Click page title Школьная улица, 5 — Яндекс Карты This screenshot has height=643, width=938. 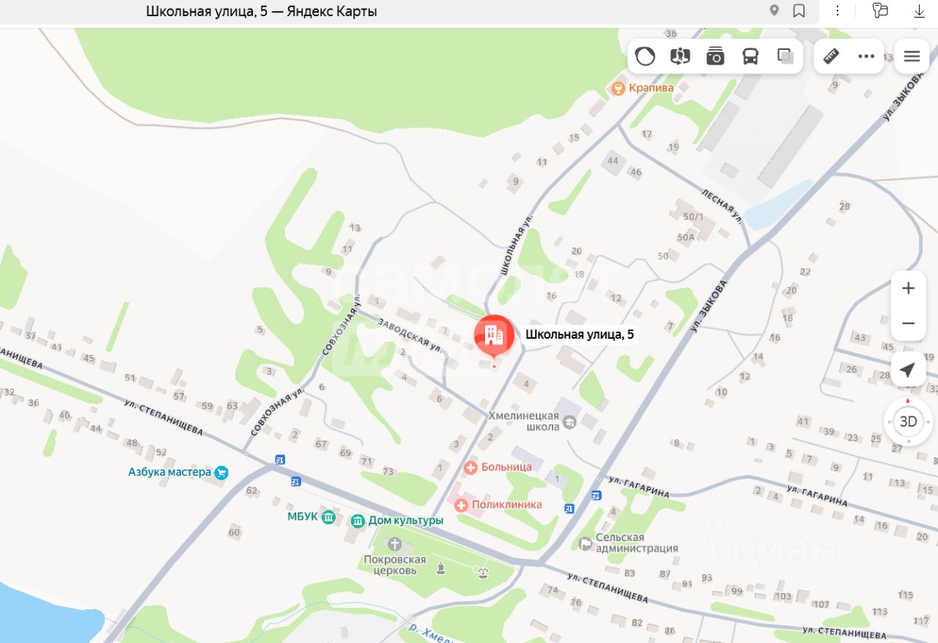pyautogui.click(x=262, y=11)
